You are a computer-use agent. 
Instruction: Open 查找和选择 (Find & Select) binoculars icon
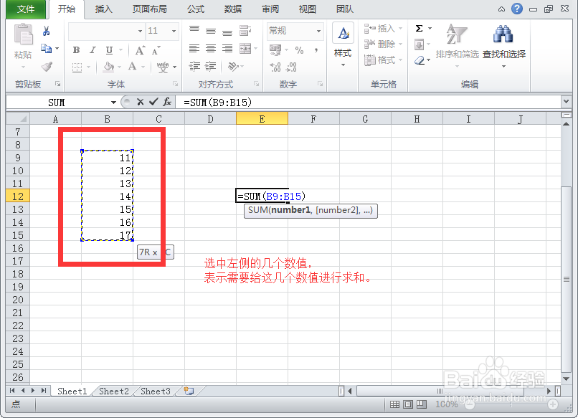[503, 34]
